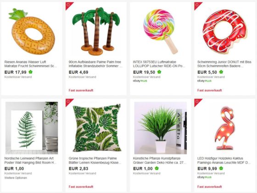Click green top-rated badge beside EUR 19,50

click(x=159, y=72)
